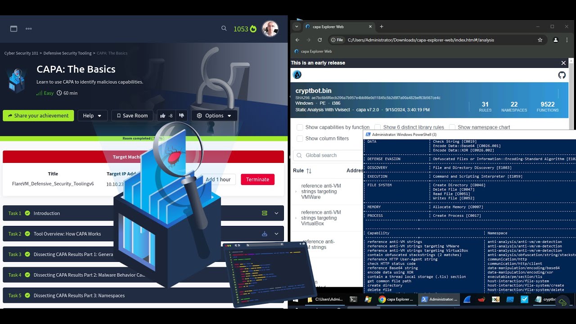Open the terminal icon on the taskbar
This screenshot has width=576, height=324.
pyautogui.click(x=354, y=299)
